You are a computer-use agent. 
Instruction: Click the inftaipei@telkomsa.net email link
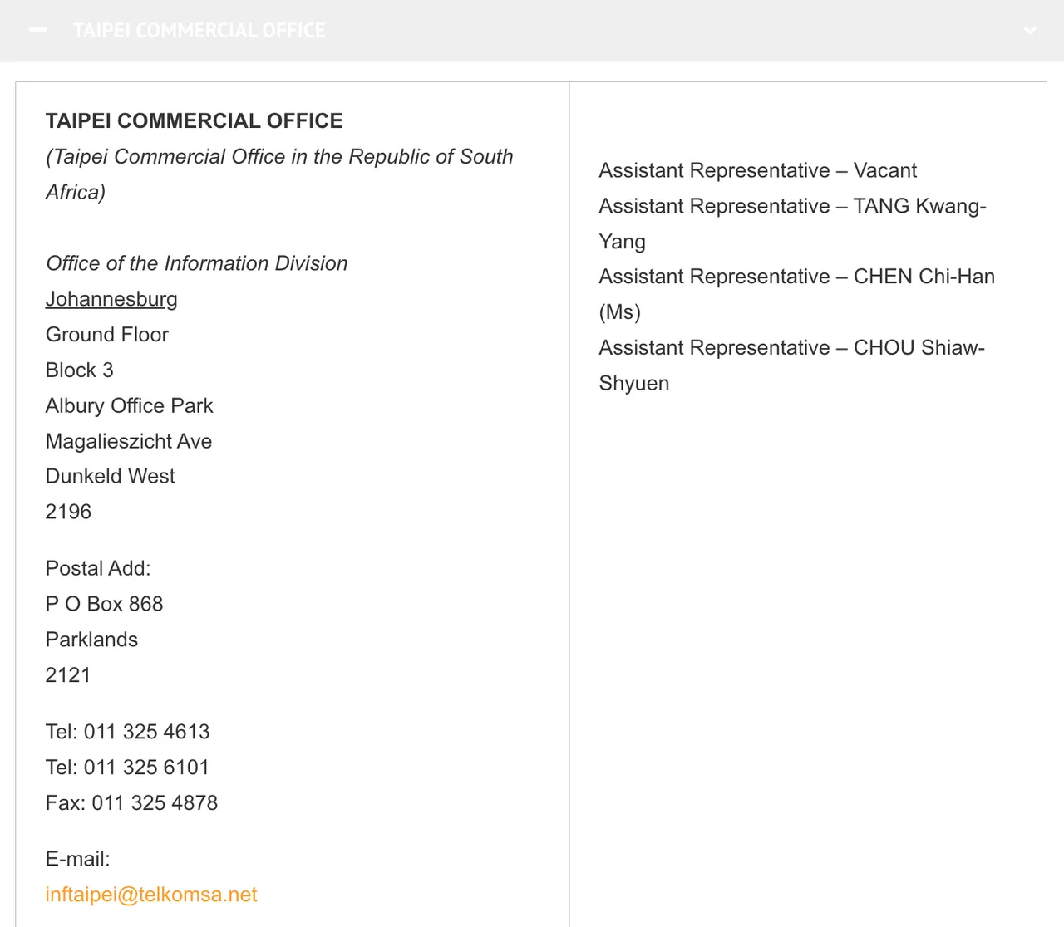[151, 895]
